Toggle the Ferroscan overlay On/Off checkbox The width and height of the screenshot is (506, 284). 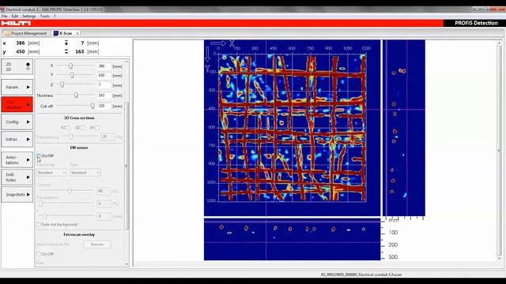(39, 254)
